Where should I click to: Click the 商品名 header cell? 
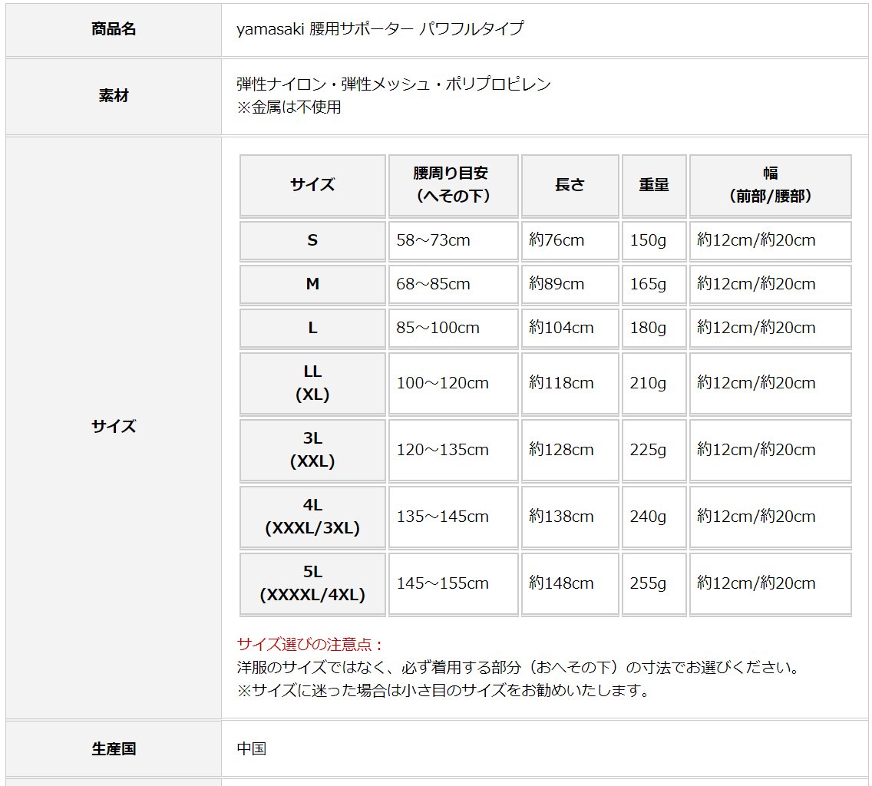pos(114,29)
